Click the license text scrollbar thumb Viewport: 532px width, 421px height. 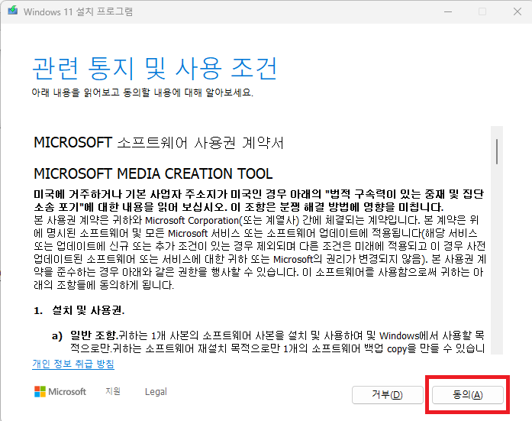pyautogui.click(x=497, y=151)
